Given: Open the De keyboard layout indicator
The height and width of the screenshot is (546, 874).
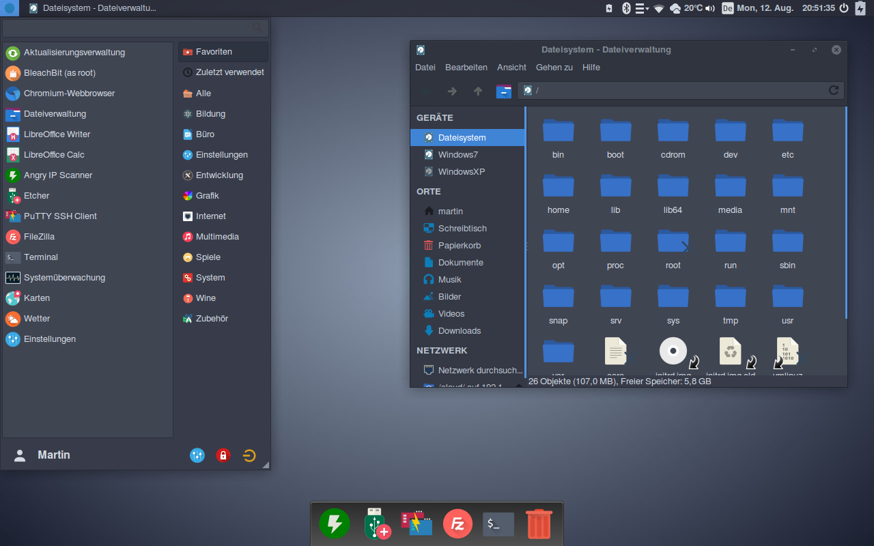Looking at the screenshot, I should (728, 8).
